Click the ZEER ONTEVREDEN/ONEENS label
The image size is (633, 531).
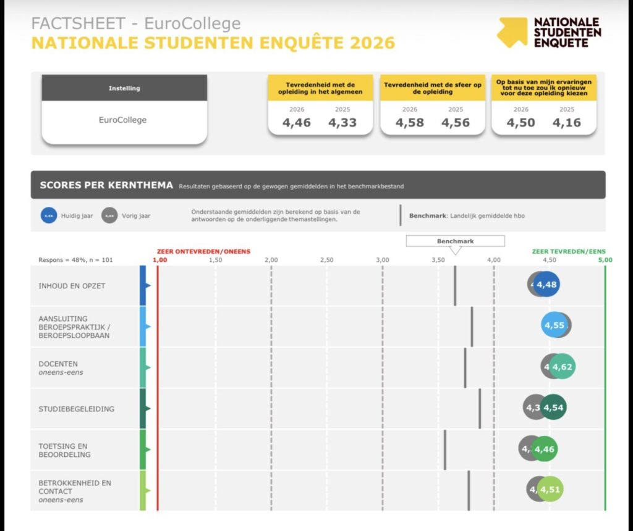pyautogui.click(x=204, y=251)
